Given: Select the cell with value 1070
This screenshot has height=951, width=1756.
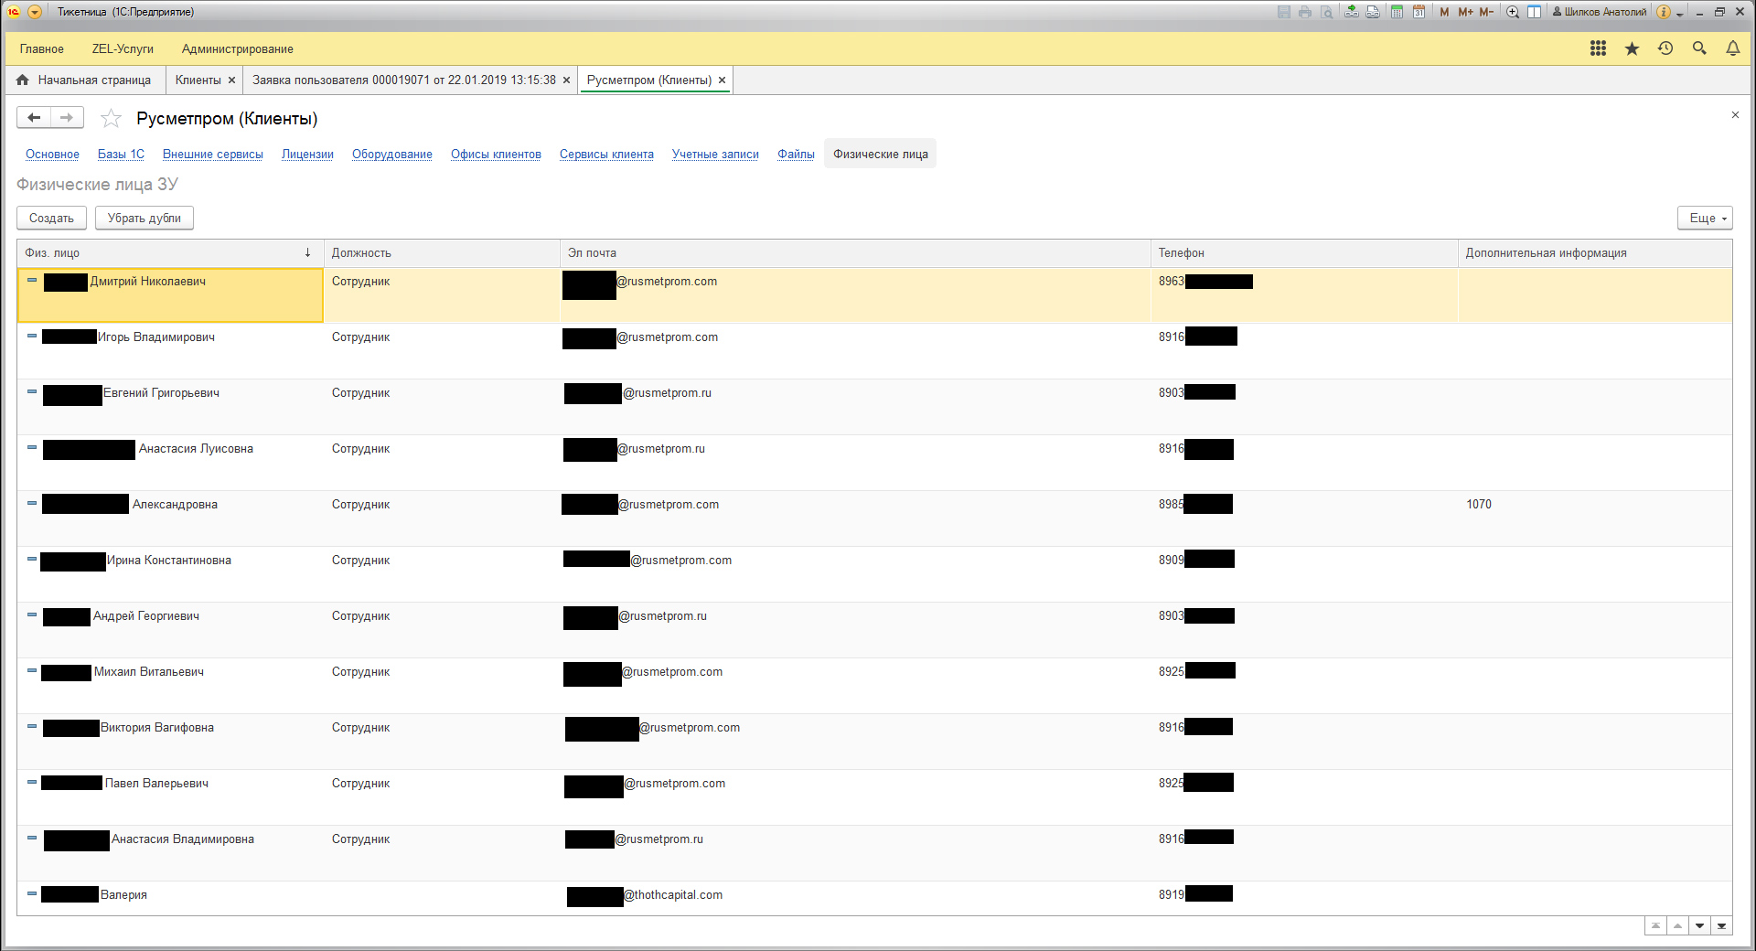Looking at the screenshot, I should click(1595, 518).
